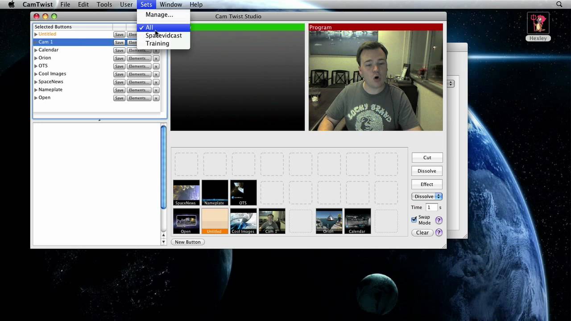This screenshot has width=571, height=321.
Task: Expand the Untitled row disclosure triangle
Action: coord(36,34)
